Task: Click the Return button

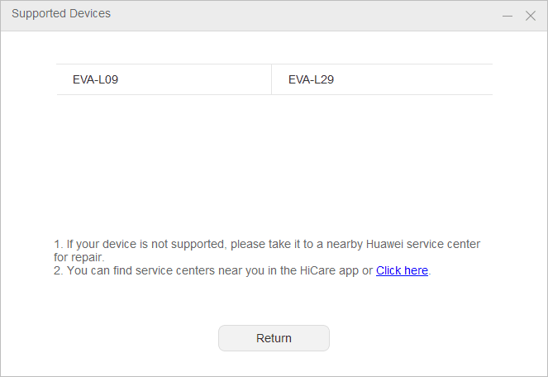Action: tap(274, 338)
